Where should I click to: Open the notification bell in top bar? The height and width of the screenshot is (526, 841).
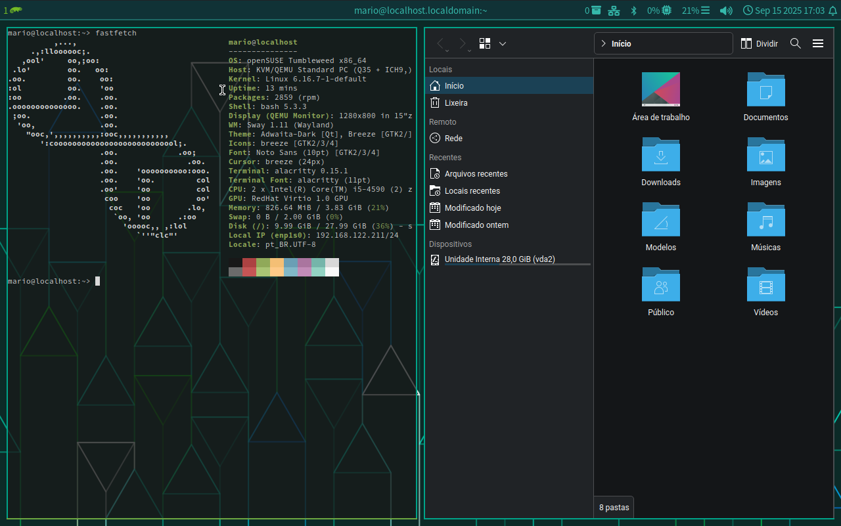click(x=832, y=11)
